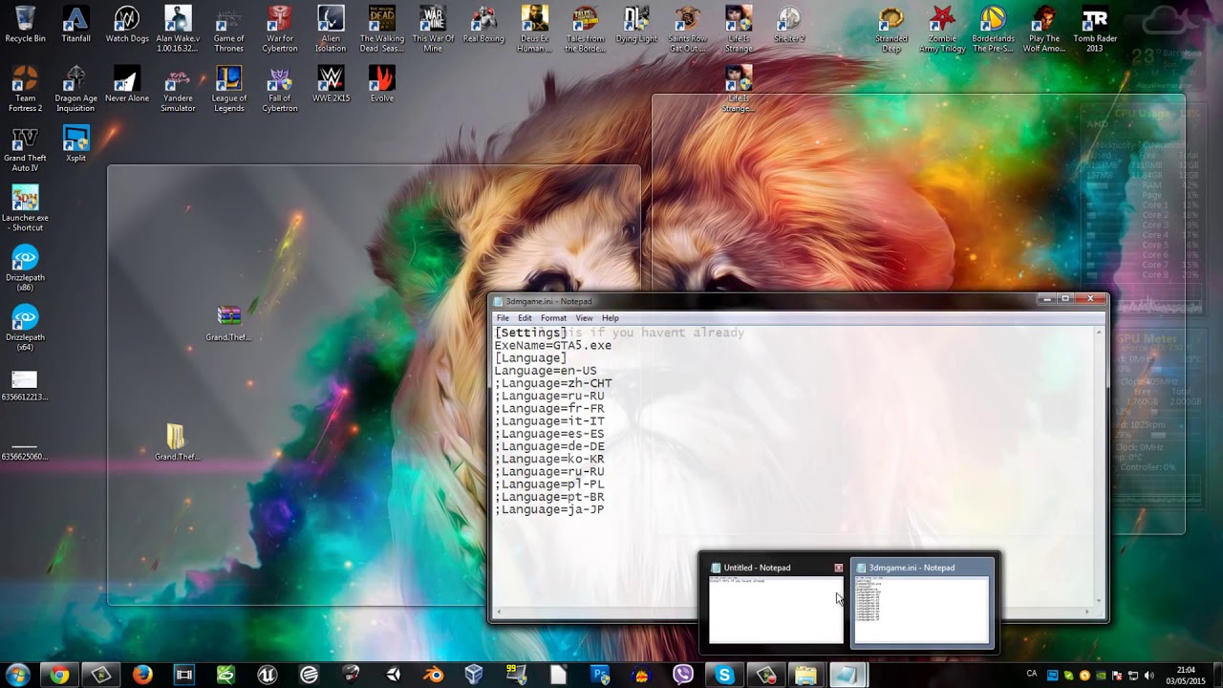The width and height of the screenshot is (1223, 688).
Task: Select the League of Legends shortcut
Action: point(228,88)
